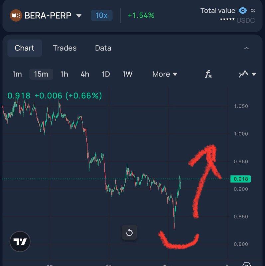The height and width of the screenshot is (266, 265).
Task: Switch to the Data tab
Action: tap(103, 48)
